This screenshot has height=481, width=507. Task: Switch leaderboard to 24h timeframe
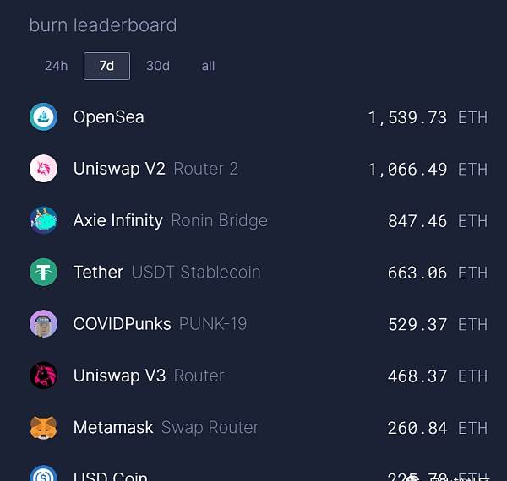57,66
